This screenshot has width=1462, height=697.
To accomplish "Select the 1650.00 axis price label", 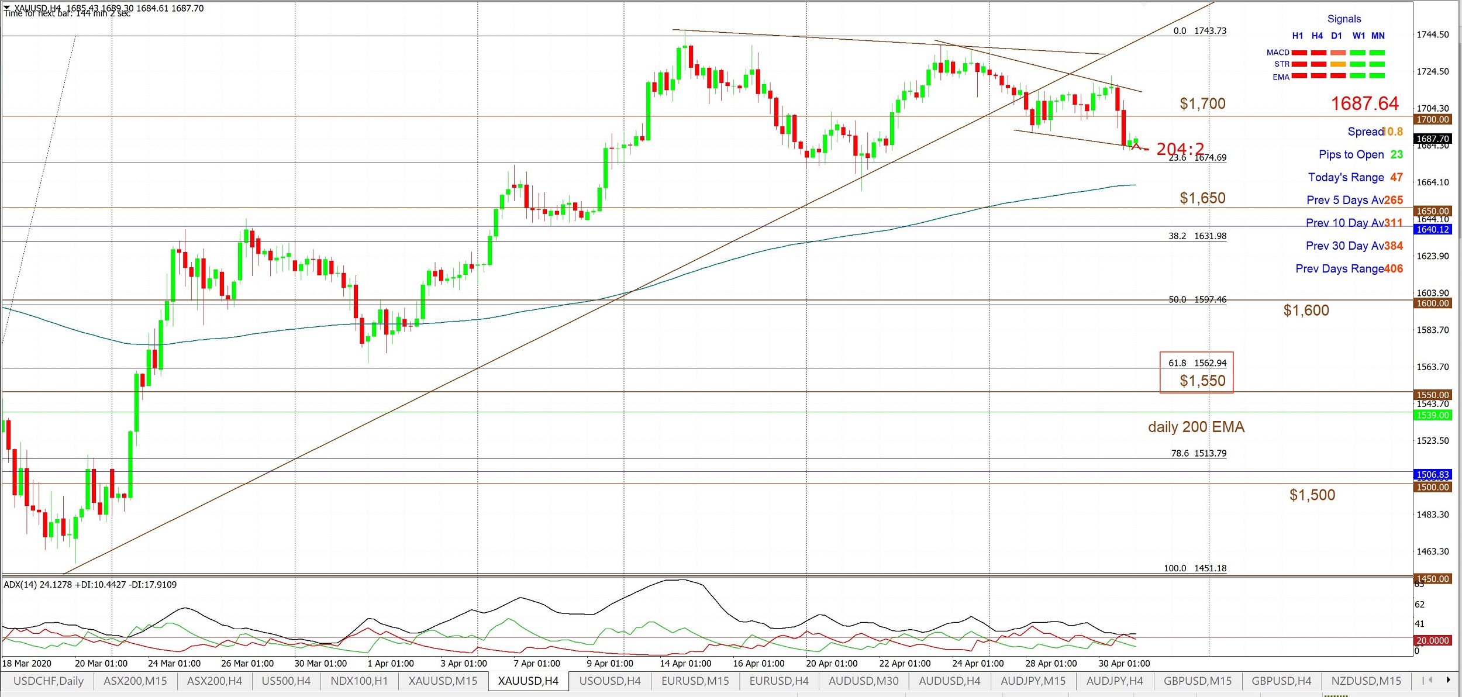I will click(1432, 211).
